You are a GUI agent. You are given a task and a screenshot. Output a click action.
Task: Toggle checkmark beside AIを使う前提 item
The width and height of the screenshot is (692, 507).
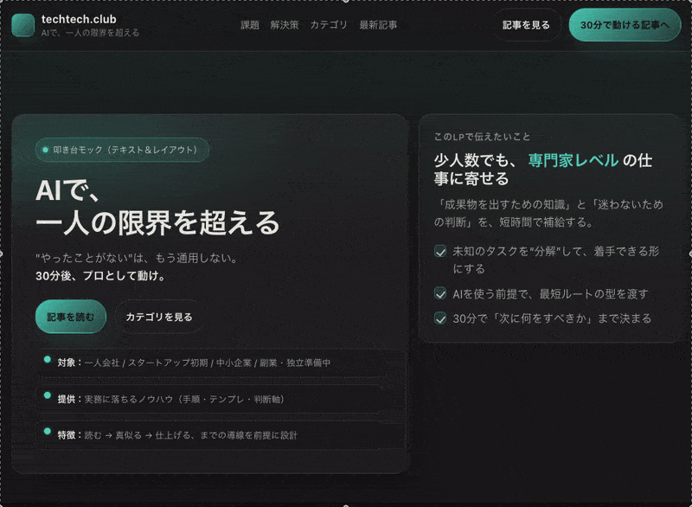click(x=439, y=293)
